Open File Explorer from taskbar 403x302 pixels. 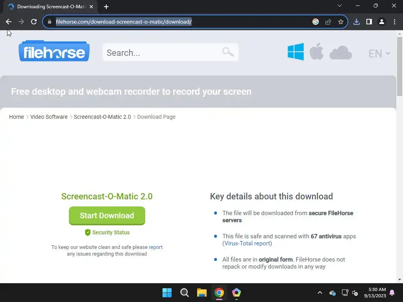[202, 293]
